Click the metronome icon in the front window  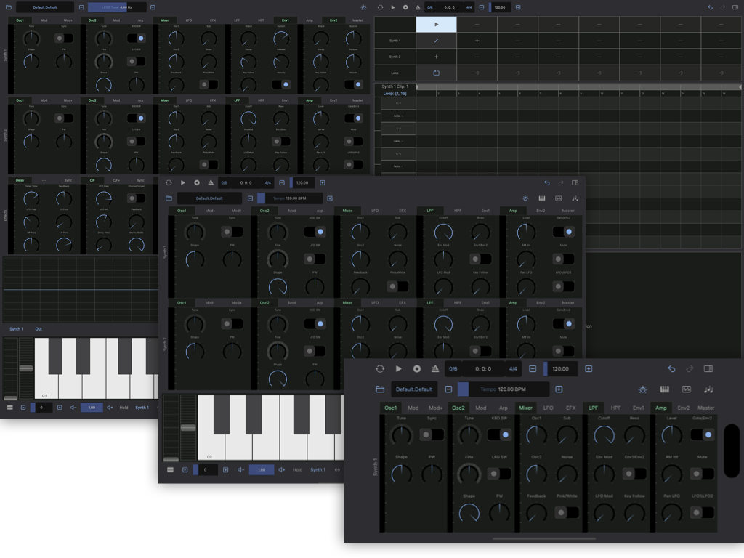pos(434,369)
